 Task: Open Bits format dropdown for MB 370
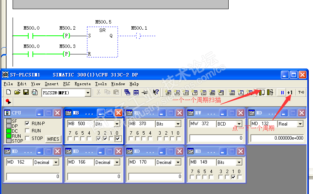tap(178, 124)
